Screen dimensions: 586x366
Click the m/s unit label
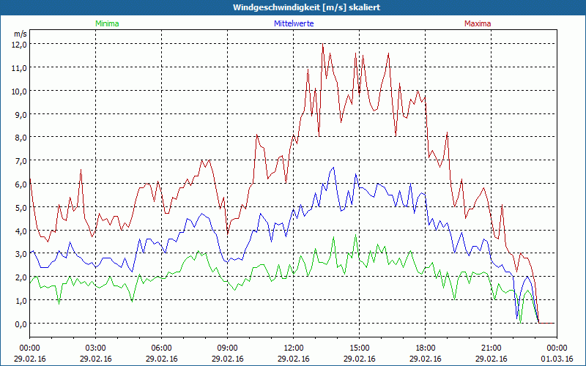[x=20, y=34]
